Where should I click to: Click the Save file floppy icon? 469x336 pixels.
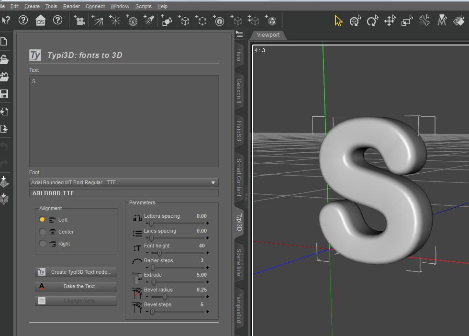click(x=4, y=94)
